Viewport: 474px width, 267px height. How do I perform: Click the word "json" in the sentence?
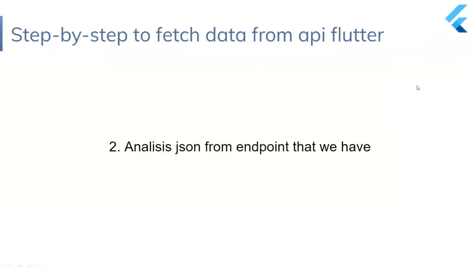pyautogui.click(x=188, y=147)
